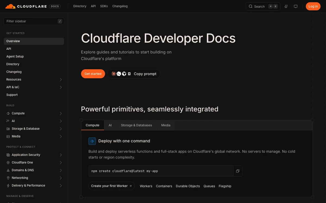This screenshot has width=326, height=203.
Task: Open the GitHub repository icon link
Action: tap(286, 6)
